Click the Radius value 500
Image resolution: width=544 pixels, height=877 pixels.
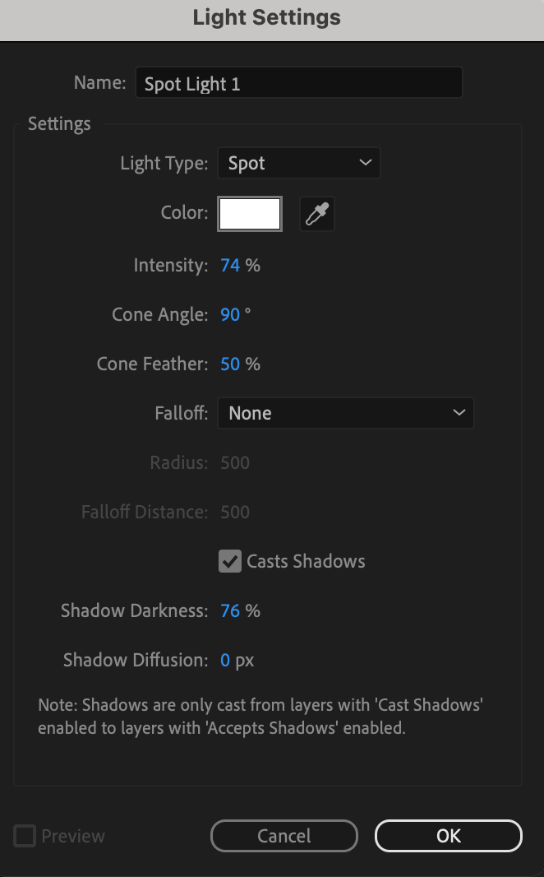pos(235,463)
